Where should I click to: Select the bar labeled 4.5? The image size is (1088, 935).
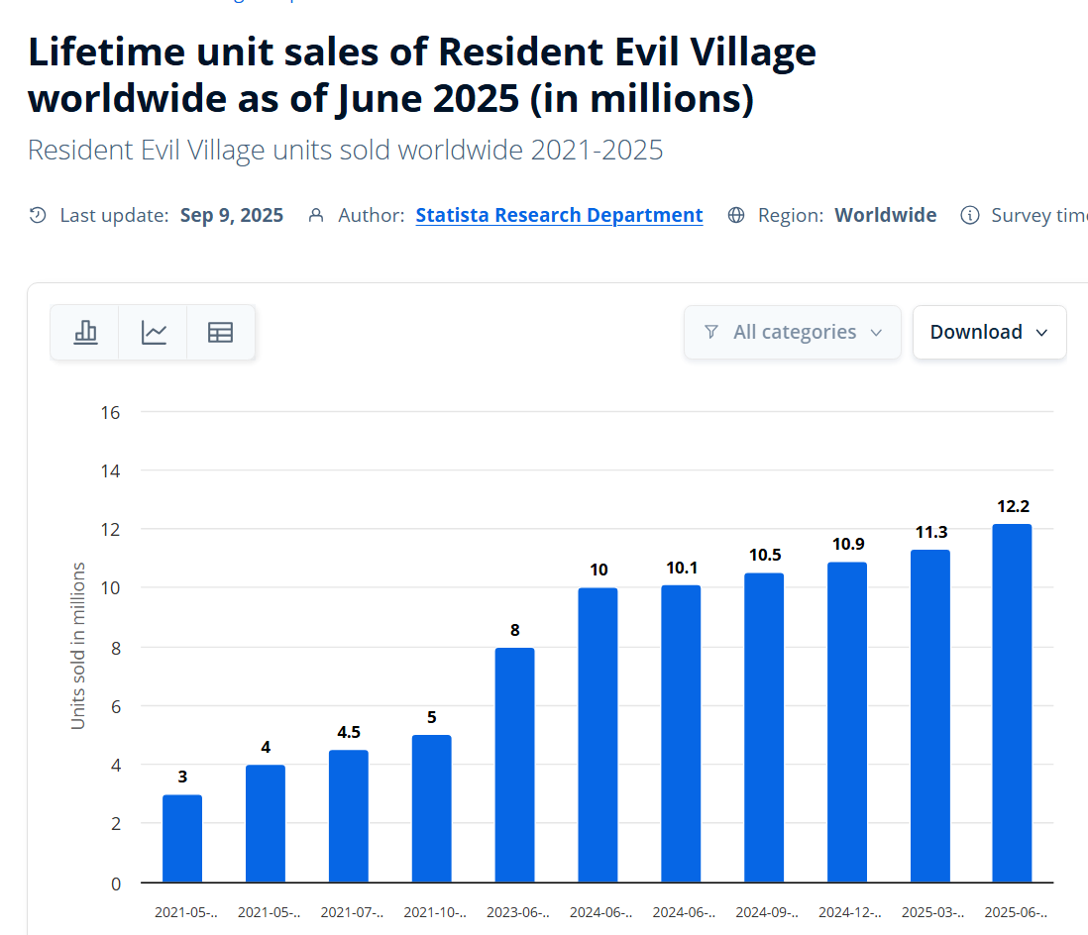pyautogui.click(x=349, y=816)
